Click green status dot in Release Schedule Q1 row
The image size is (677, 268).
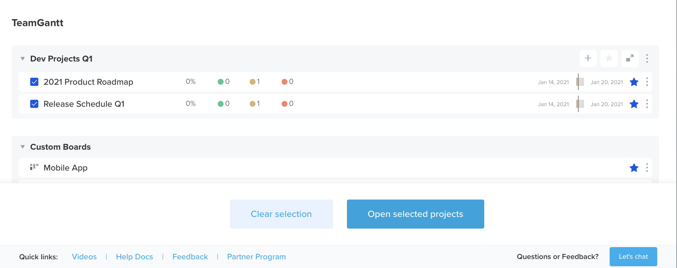[x=220, y=104]
